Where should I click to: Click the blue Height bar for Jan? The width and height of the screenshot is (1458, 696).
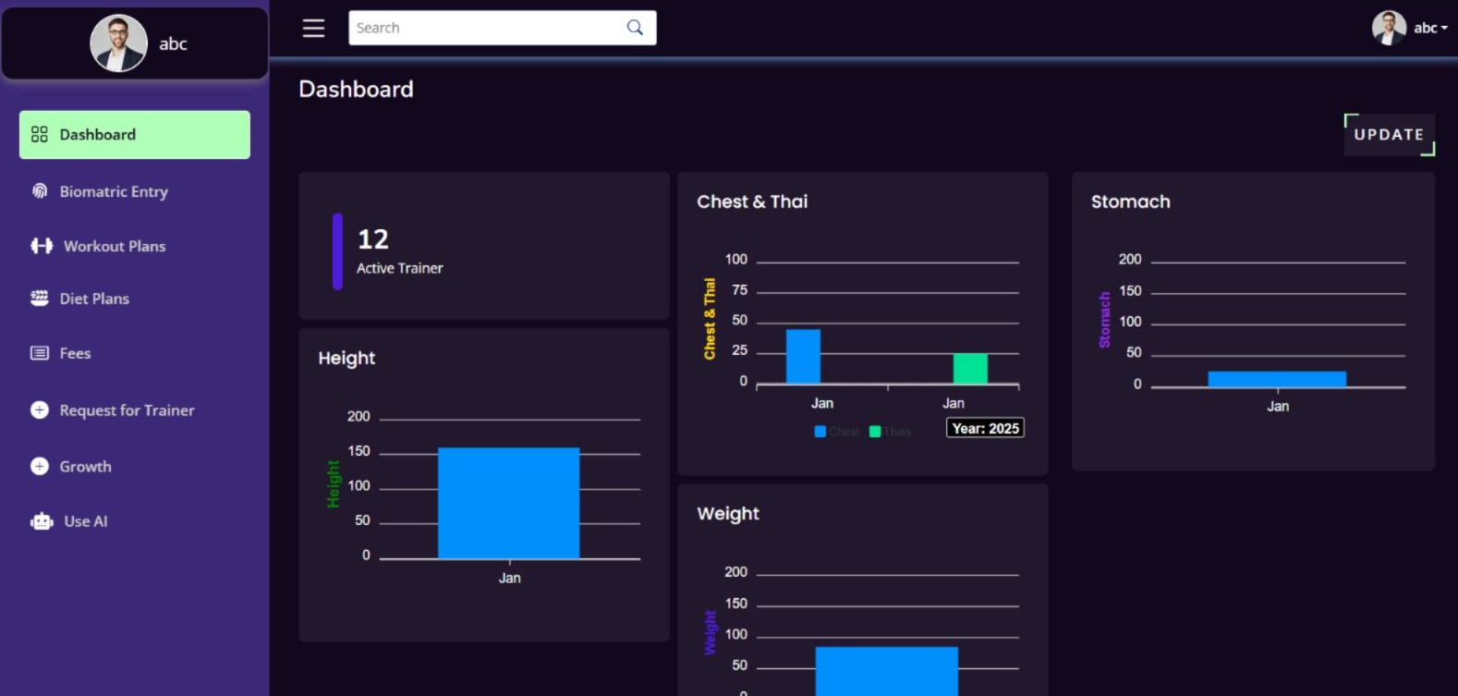(508, 503)
